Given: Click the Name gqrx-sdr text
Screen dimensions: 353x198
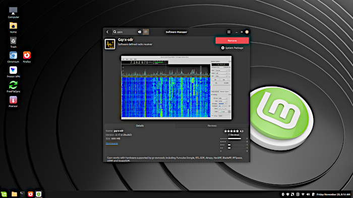Looking at the screenshot, I should pyautogui.click(x=114, y=131).
